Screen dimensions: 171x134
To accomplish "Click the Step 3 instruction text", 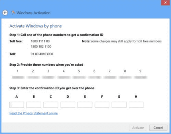I will pyautogui.click(x=52, y=88).
